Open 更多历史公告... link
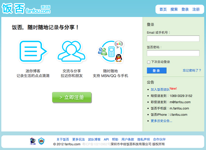The width and height of the screenshot is (206, 150). click(161, 121)
